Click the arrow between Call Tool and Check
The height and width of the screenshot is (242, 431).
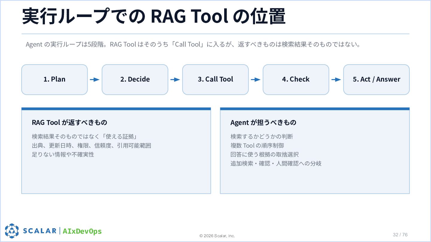click(256, 79)
